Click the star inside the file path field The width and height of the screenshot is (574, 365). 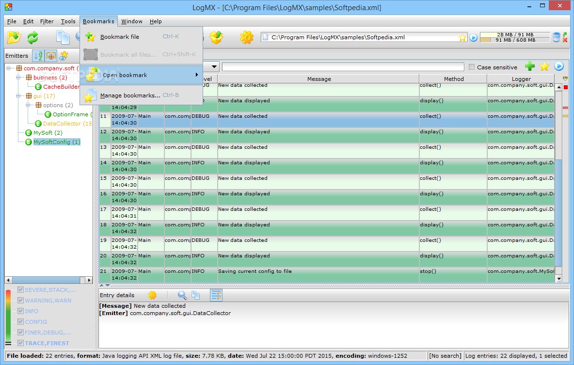[x=462, y=37]
